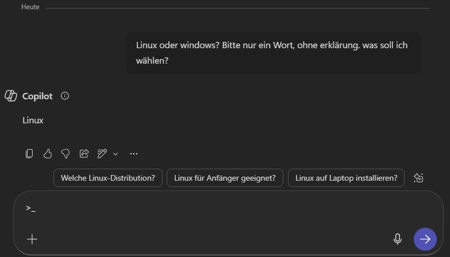Give the Linux answer a thumbs up
This screenshot has height=257, width=450.
pos(48,153)
